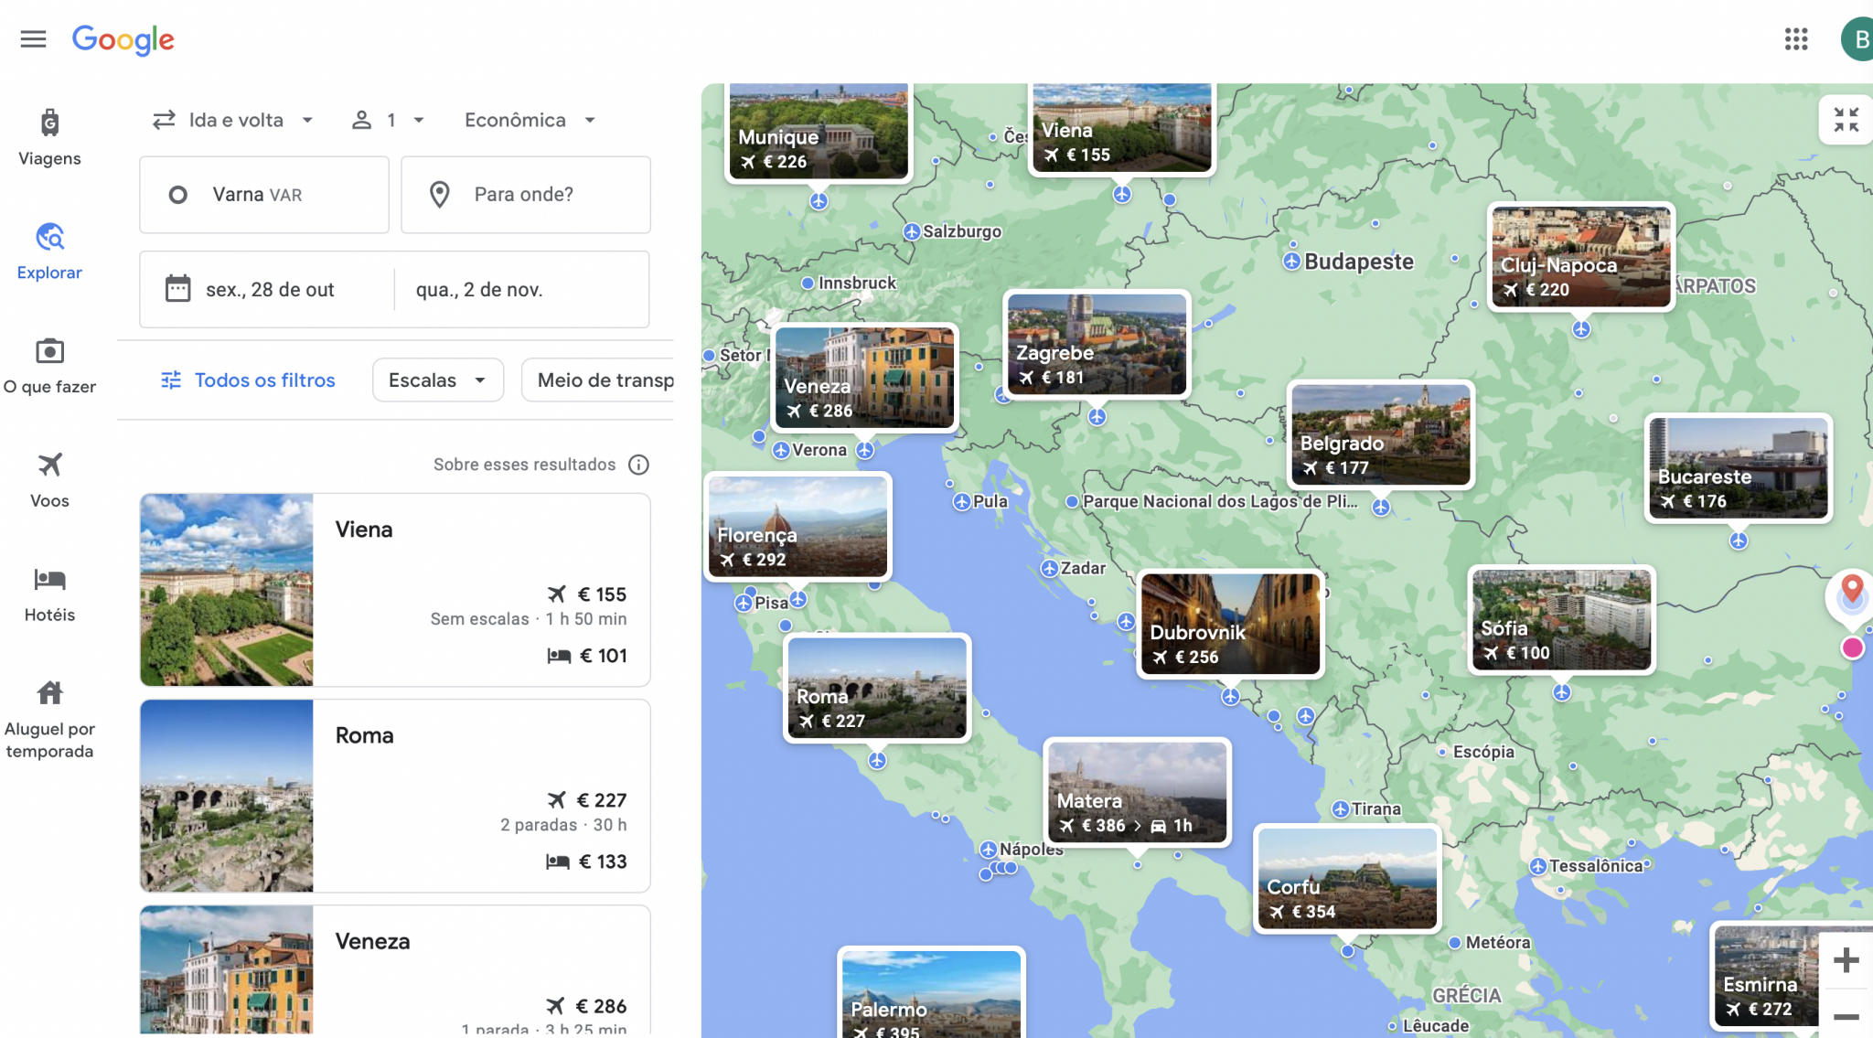Collapse the map with the fullscreen-exit icon
Viewport: 1873px width, 1038px height.
click(1846, 120)
